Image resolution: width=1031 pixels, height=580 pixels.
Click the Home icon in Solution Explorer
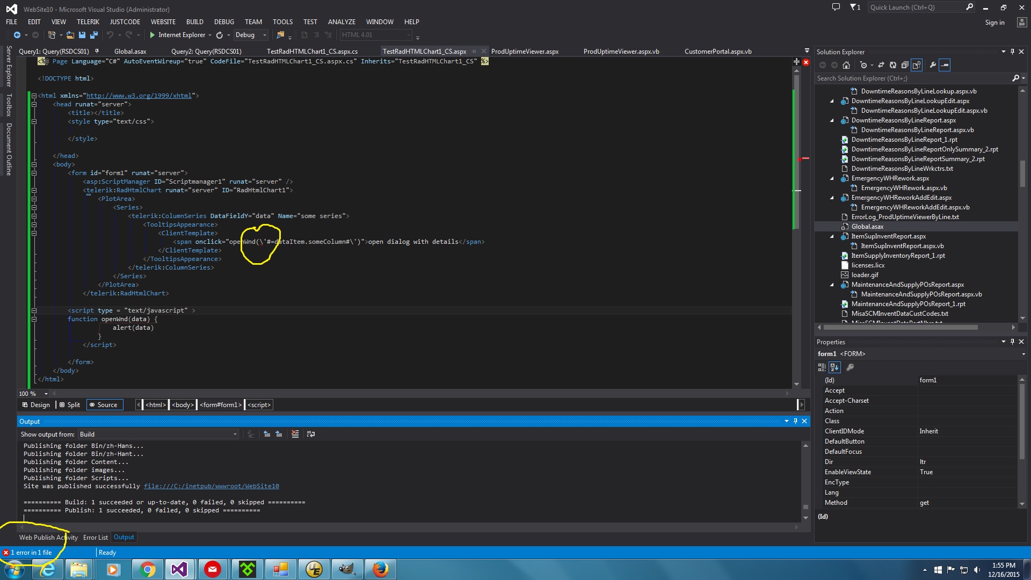point(846,65)
